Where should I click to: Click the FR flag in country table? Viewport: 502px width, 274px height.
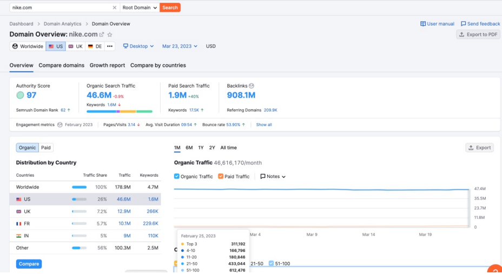19,224
